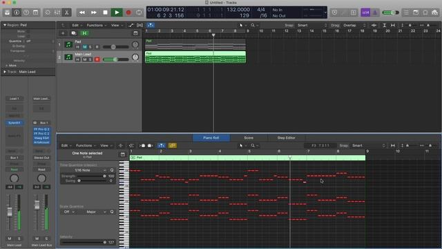Open the Note Pads button

(416, 12)
